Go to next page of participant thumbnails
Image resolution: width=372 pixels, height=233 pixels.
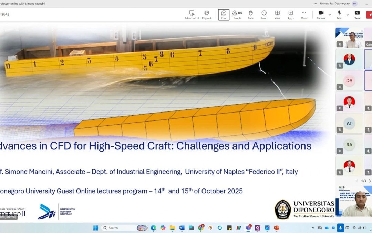(370, 181)
